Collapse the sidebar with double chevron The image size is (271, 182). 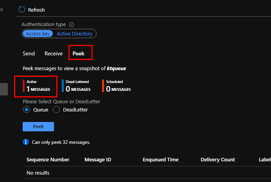point(2,9)
